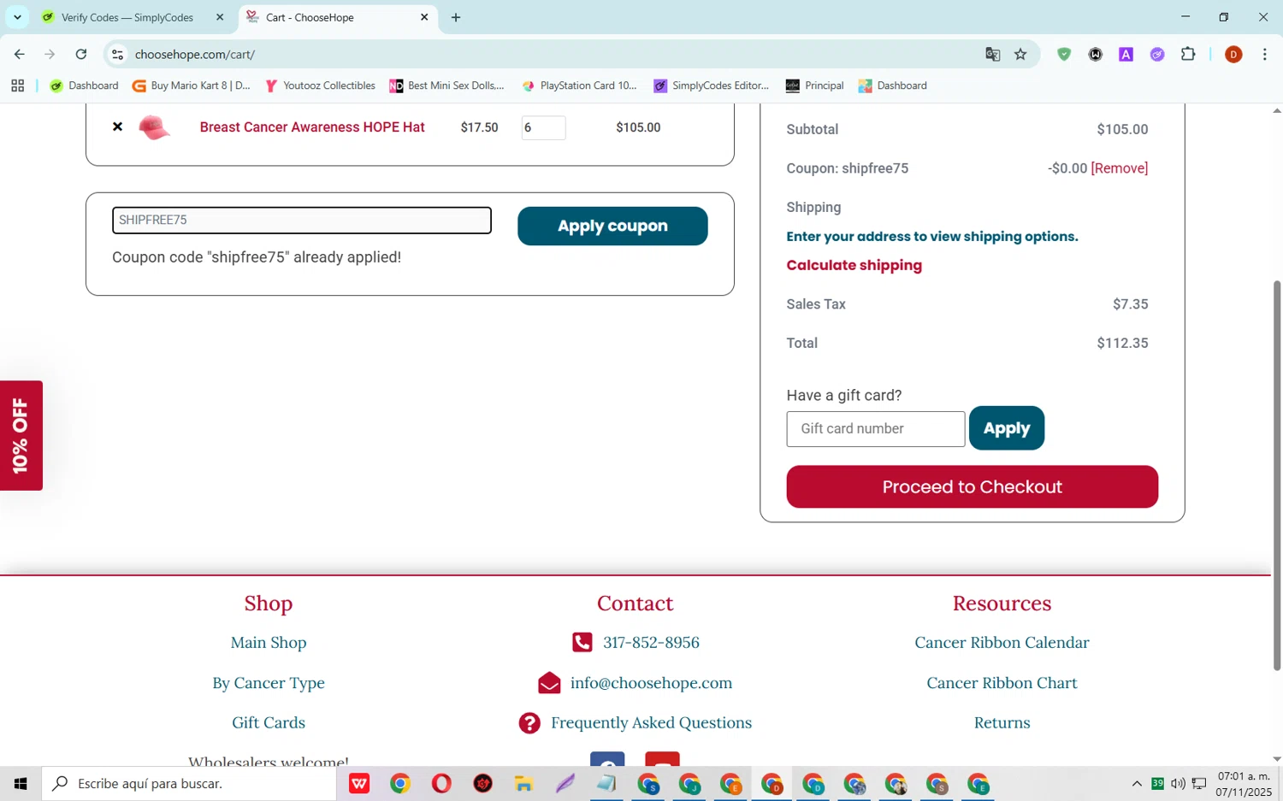Image resolution: width=1283 pixels, height=801 pixels.
Task: Open Calculate shipping
Action: [854, 265]
